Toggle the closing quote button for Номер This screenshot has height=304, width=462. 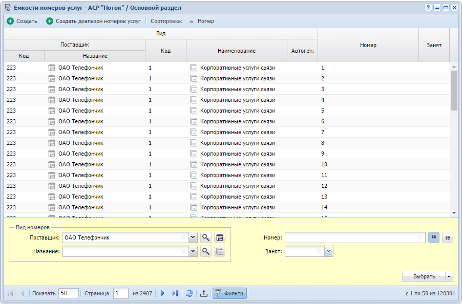tap(448, 237)
